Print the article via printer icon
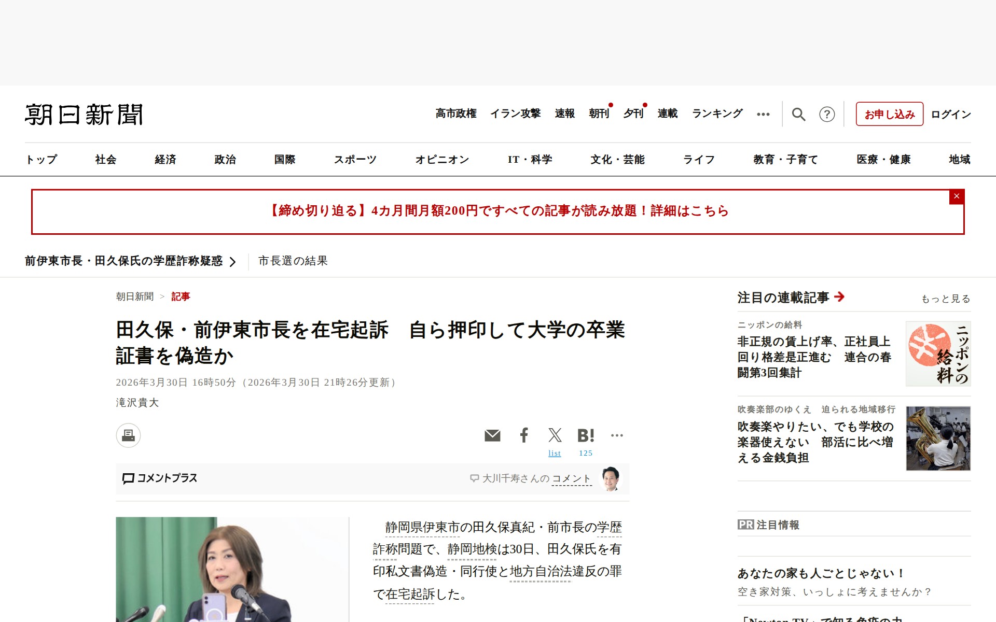The height and width of the screenshot is (622, 996). pos(128,435)
